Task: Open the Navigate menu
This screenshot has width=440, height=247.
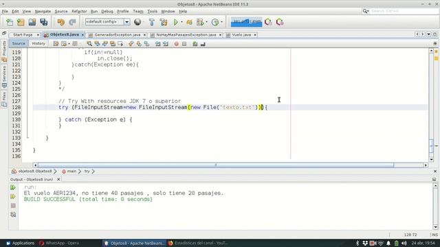Action: (43, 12)
